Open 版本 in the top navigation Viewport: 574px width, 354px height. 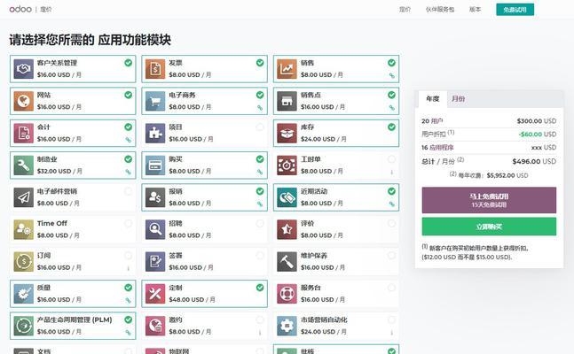click(x=476, y=10)
